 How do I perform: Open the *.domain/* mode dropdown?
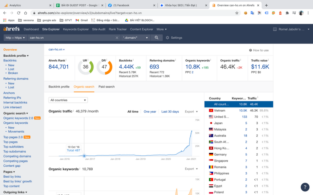click(x=135, y=37)
